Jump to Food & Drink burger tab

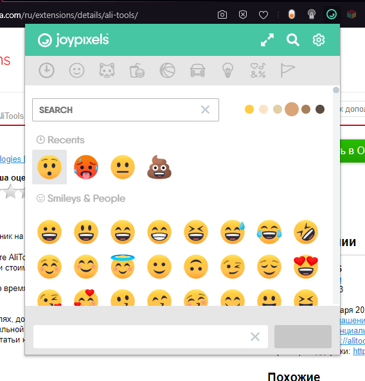pos(137,71)
